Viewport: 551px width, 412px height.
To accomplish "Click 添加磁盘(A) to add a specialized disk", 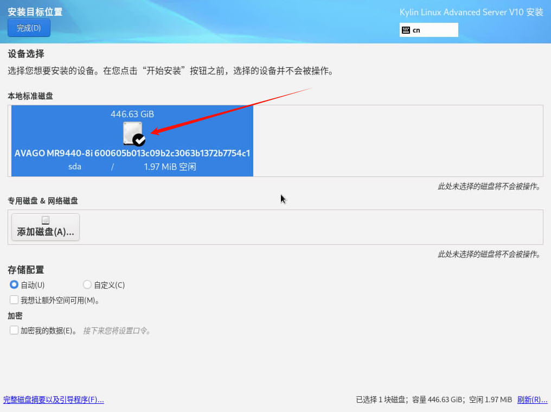I will (x=45, y=227).
